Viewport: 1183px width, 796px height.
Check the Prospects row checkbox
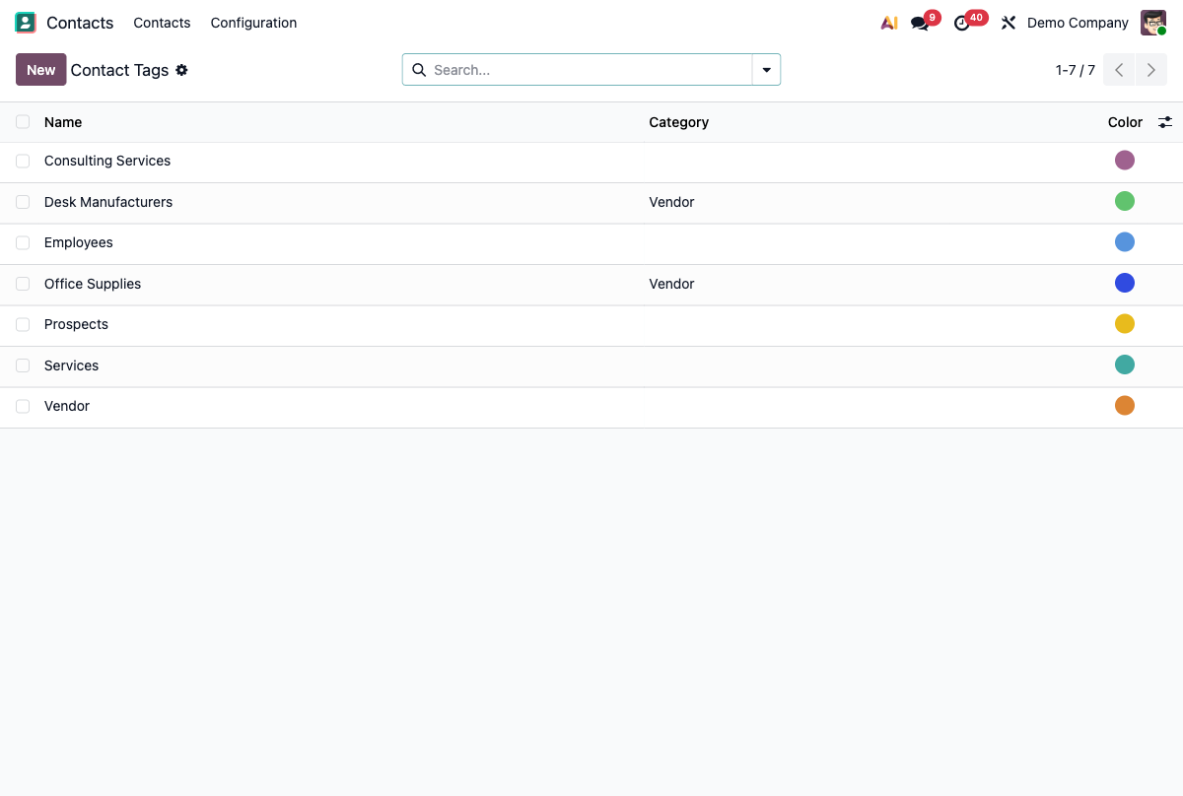(x=23, y=324)
